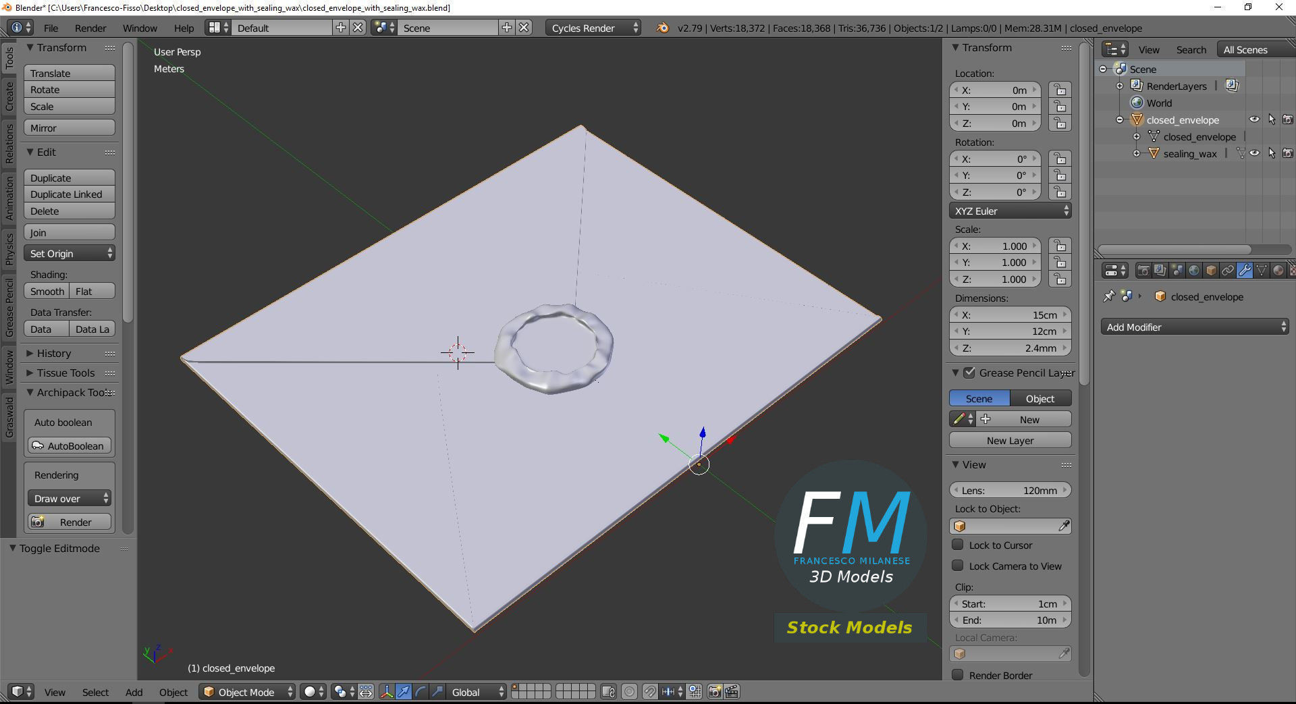1296x704 pixels.
Task: Expand the Tissue Tools panel
Action: 65,373
